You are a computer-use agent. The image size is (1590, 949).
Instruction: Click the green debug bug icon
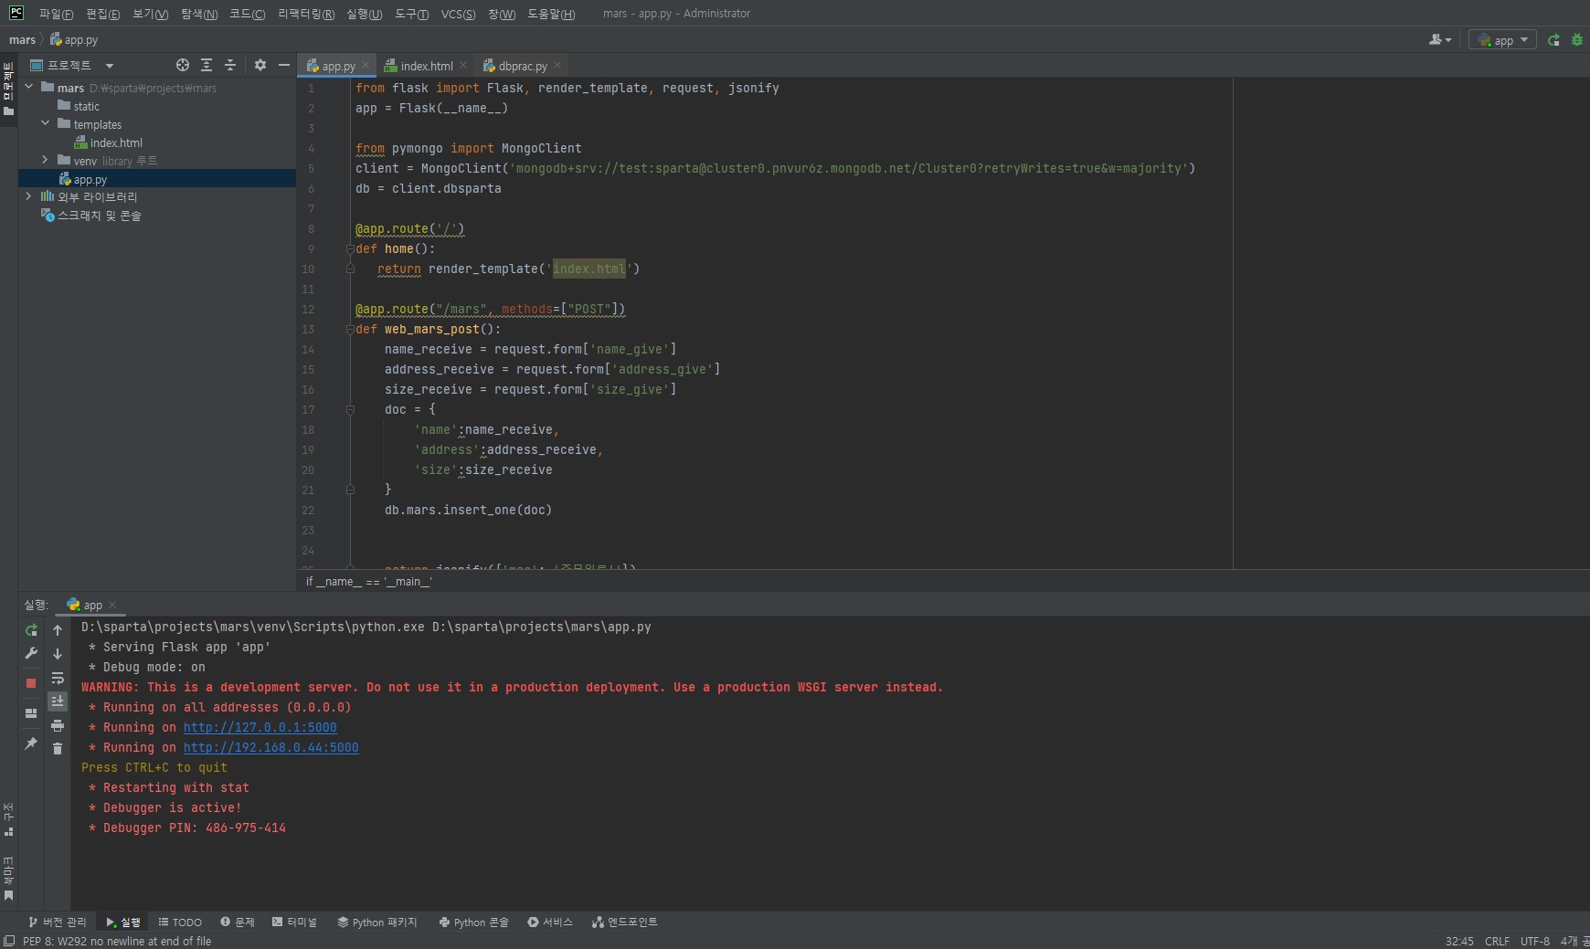click(1577, 40)
